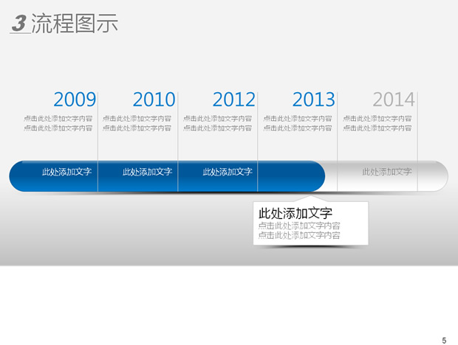
Task: Click the slide page number 5
Action: (x=444, y=340)
